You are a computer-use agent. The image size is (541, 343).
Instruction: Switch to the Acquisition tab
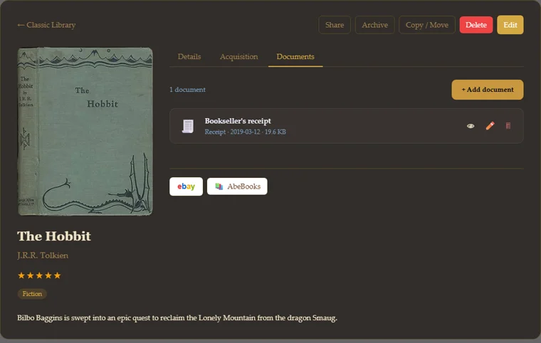[238, 57]
